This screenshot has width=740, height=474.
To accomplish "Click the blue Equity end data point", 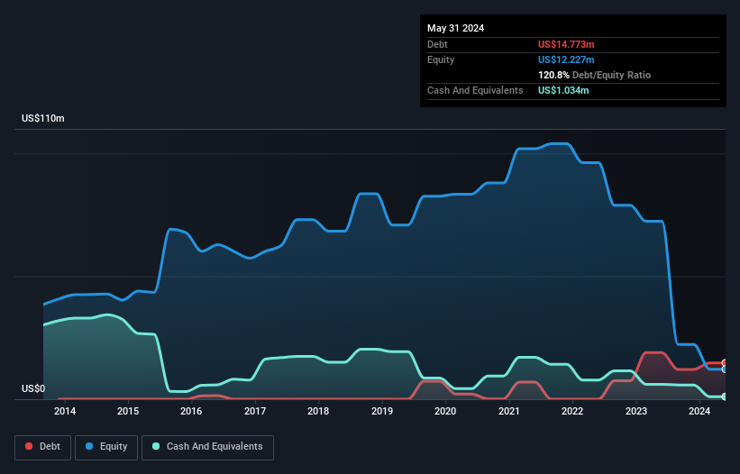I will 725,369.
